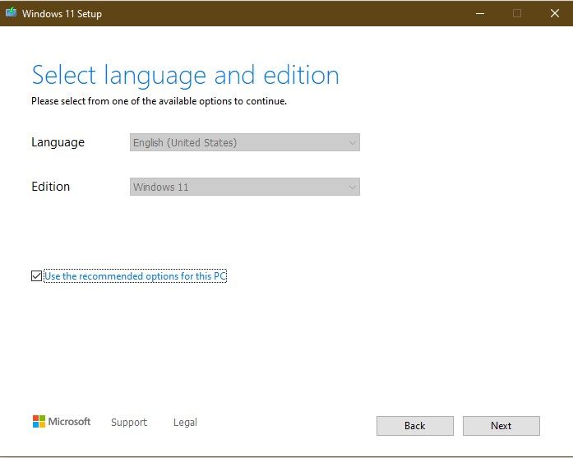
Task: Open the Language dropdown
Action: tap(244, 142)
